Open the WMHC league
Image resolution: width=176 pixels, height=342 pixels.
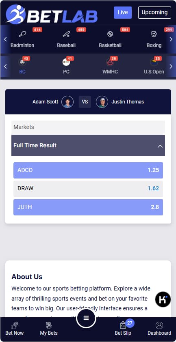click(110, 66)
